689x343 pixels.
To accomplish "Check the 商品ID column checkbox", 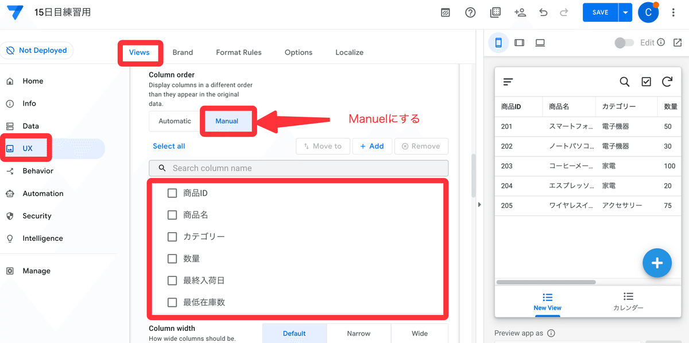I will (x=172, y=192).
